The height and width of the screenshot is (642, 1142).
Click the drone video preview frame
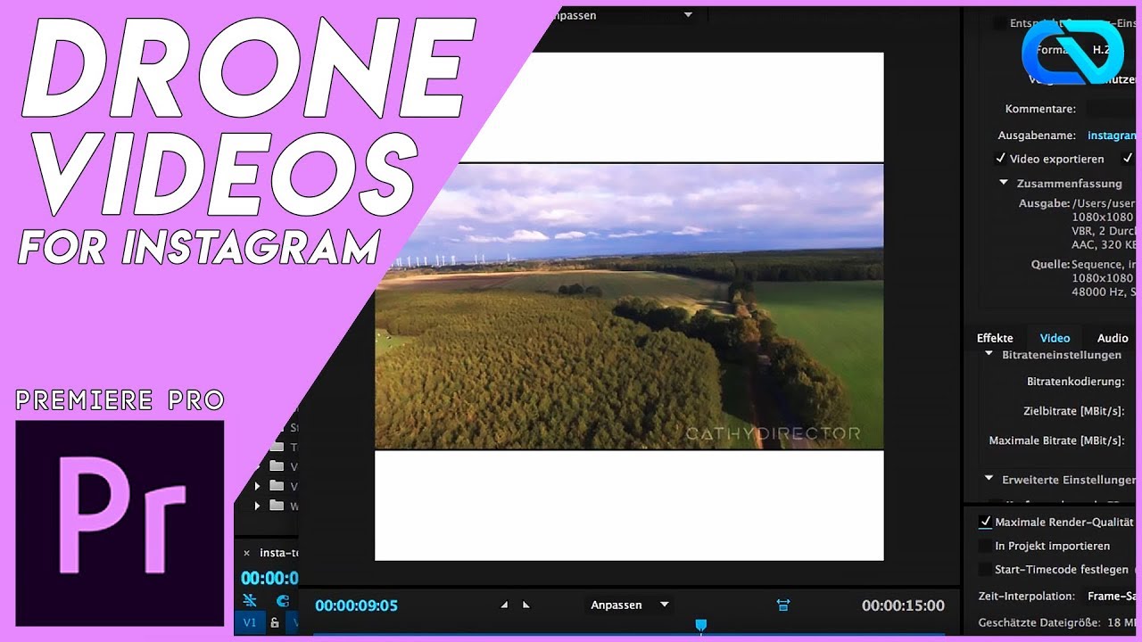click(x=629, y=306)
